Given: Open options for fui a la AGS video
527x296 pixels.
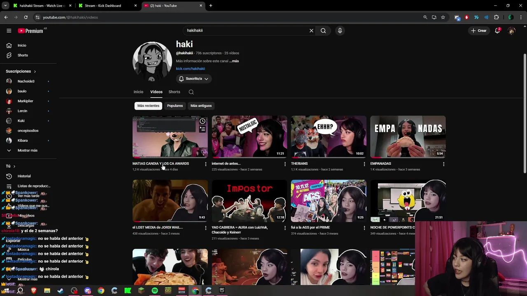Looking at the screenshot, I should click(364, 228).
